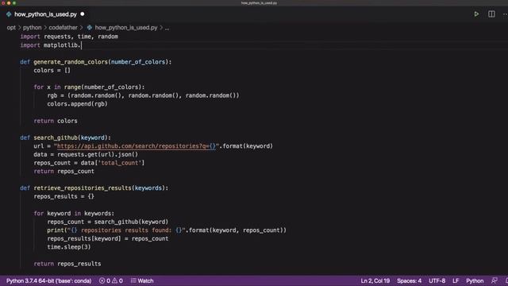The width and height of the screenshot is (508, 286).
Task: Click on 'repos_results = {}' line
Action: (x=63, y=196)
